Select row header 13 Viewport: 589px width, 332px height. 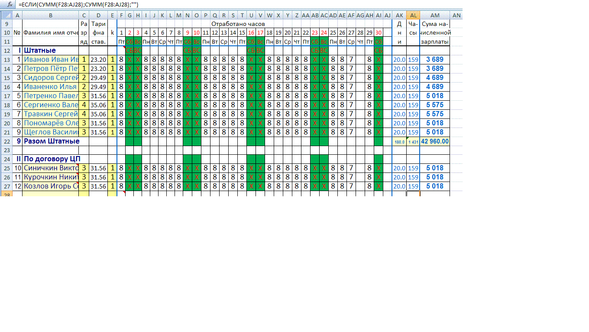click(x=6, y=59)
